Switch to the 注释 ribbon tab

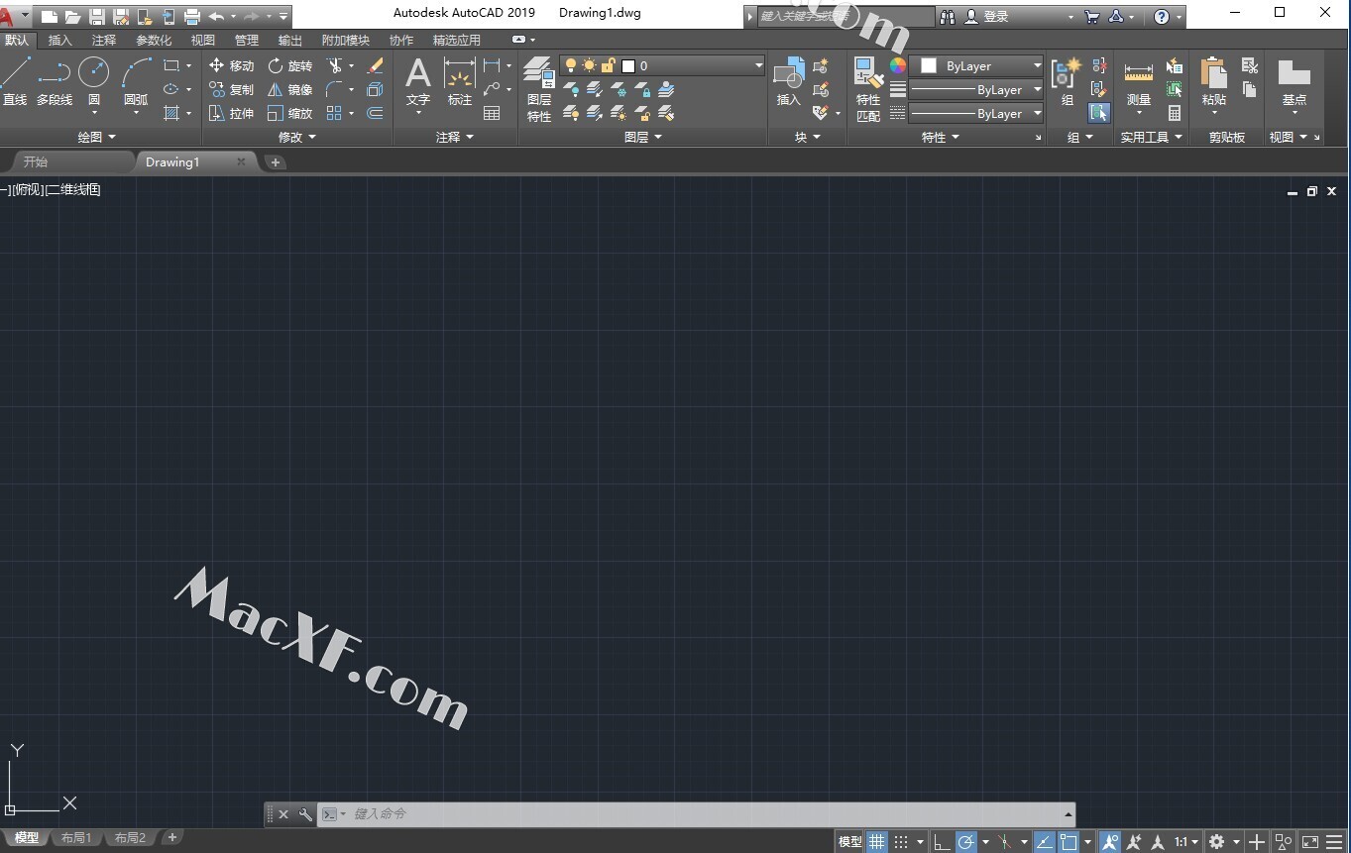pyautogui.click(x=104, y=40)
